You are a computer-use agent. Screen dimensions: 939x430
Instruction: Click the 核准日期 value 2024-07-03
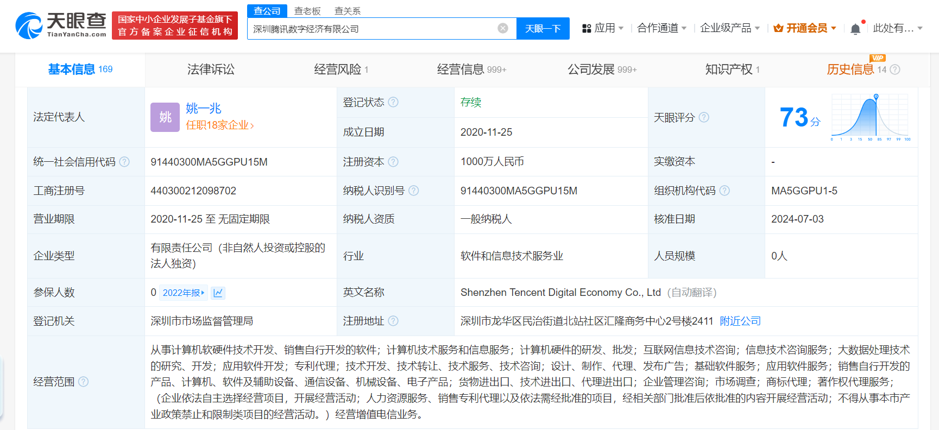(797, 219)
